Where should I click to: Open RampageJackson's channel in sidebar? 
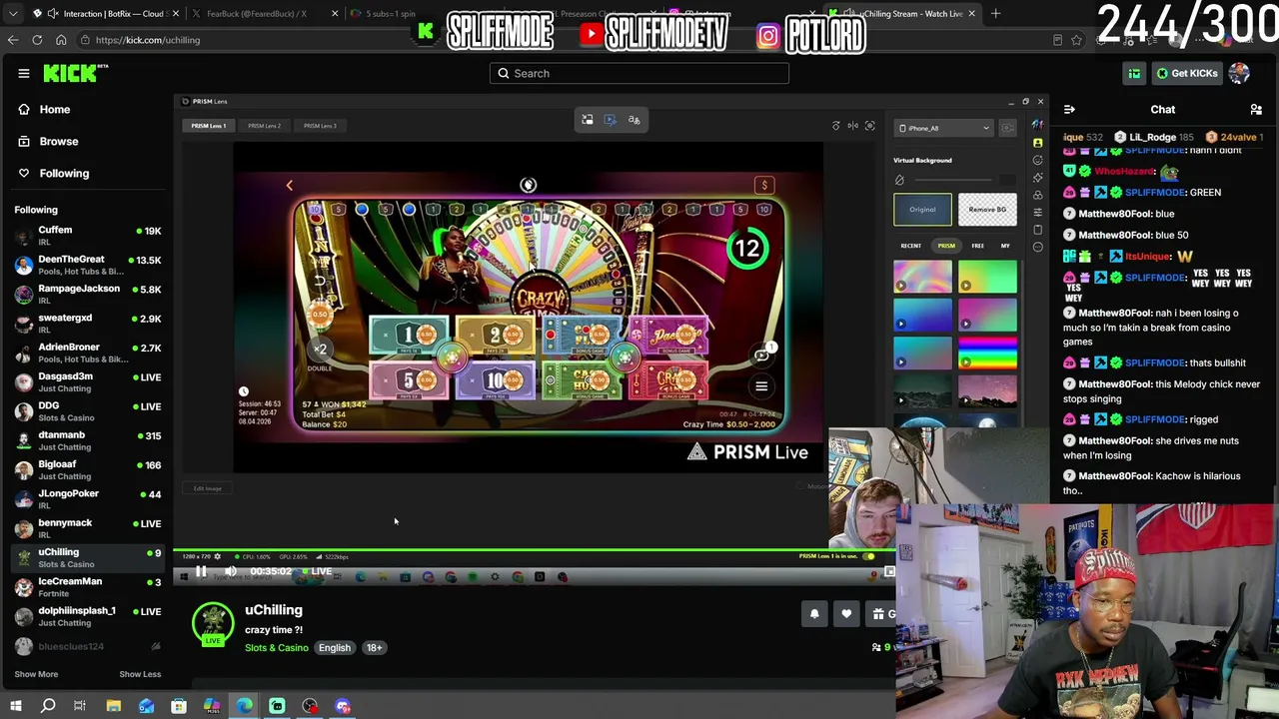click(x=87, y=294)
